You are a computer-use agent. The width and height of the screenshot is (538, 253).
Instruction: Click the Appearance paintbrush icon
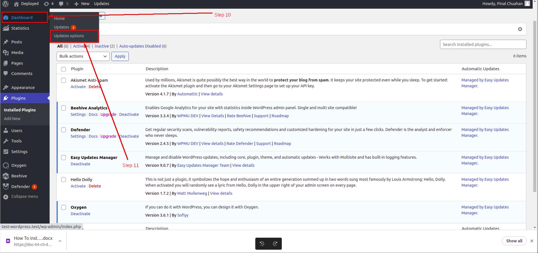pos(6,87)
